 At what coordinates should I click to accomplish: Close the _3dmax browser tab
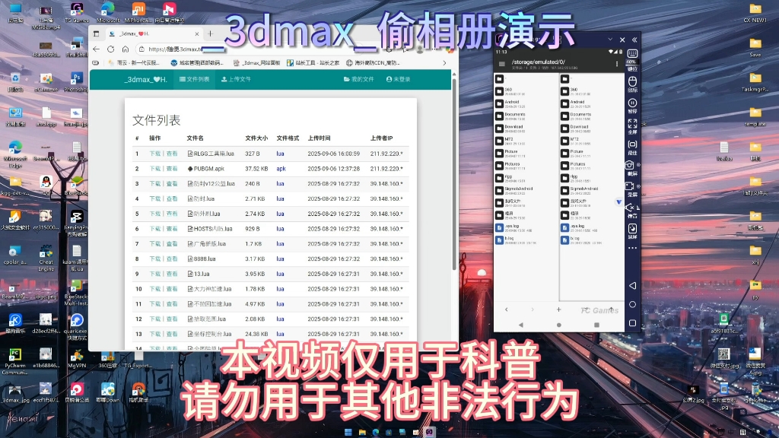point(197,33)
